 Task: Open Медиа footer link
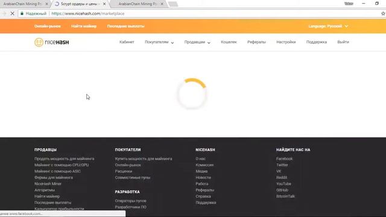click(x=201, y=171)
